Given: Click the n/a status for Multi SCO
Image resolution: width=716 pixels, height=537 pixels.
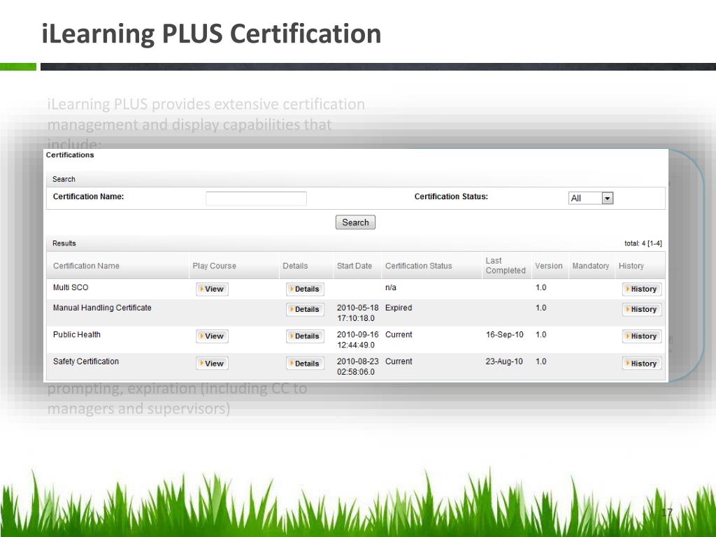Looking at the screenshot, I should (390, 287).
